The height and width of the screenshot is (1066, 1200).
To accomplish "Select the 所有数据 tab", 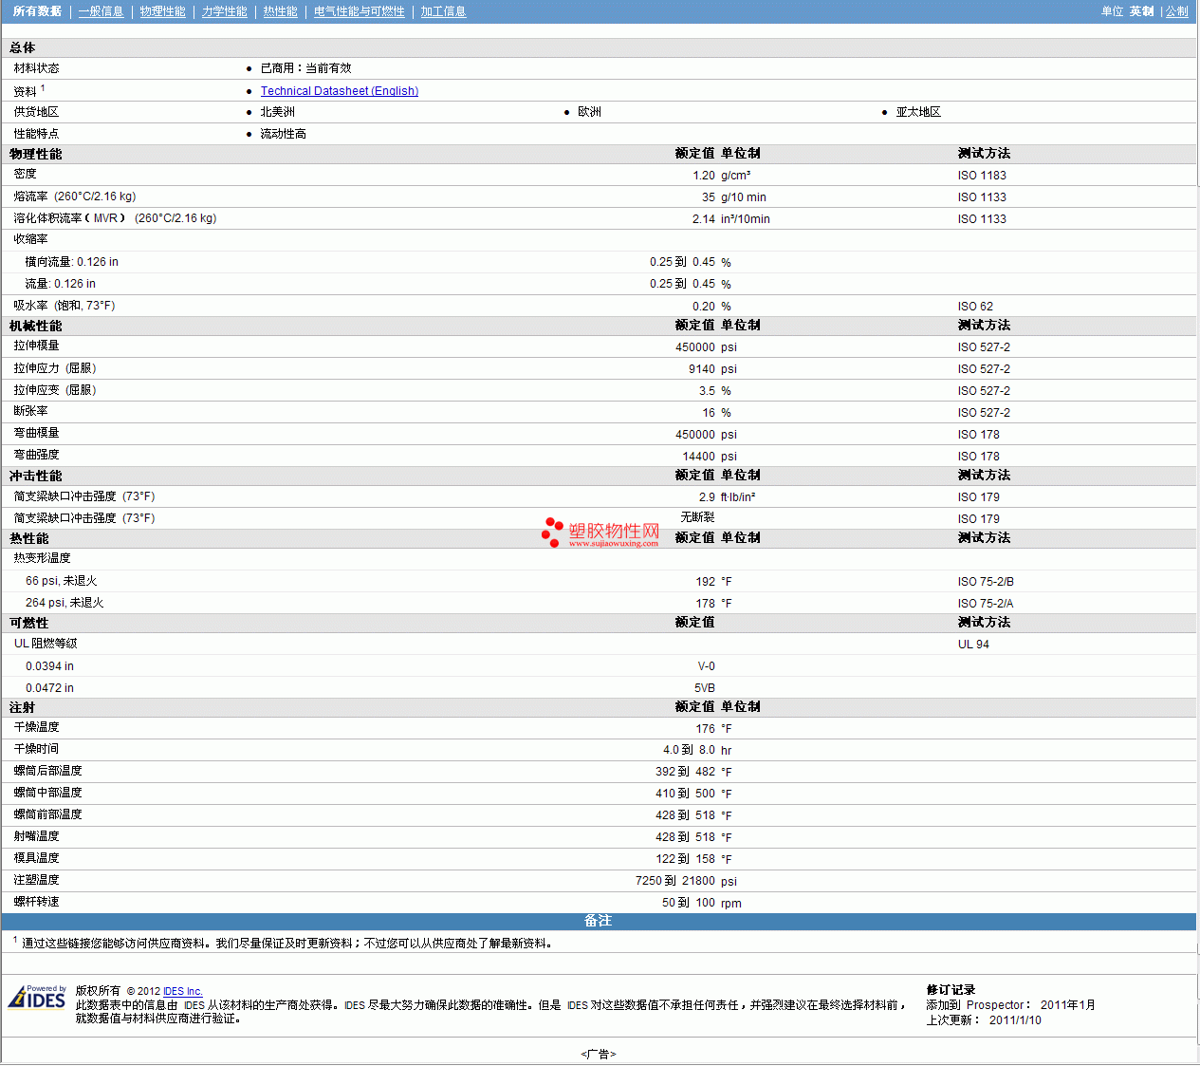I will [x=37, y=11].
